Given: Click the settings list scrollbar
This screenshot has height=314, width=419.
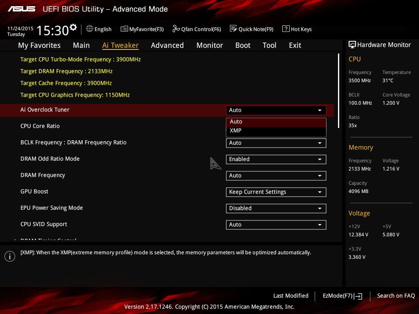Looking at the screenshot, I should click(x=338, y=91).
